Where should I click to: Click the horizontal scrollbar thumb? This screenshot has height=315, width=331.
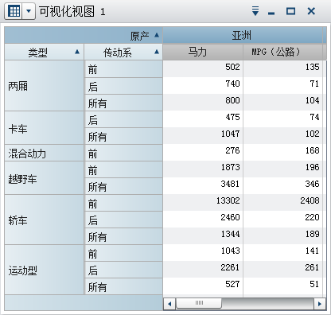[x=199, y=303]
